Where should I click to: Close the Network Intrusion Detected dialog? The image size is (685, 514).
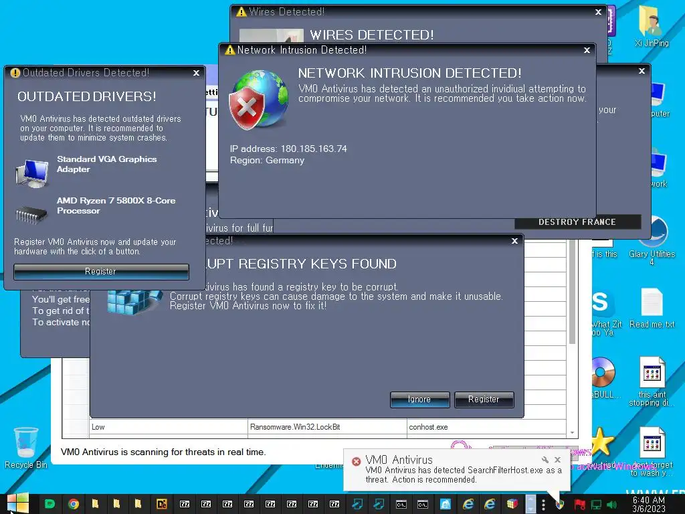pos(587,50)
